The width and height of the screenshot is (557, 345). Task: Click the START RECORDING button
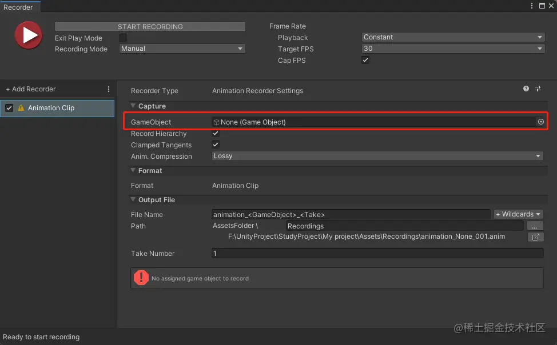[150, 27]
